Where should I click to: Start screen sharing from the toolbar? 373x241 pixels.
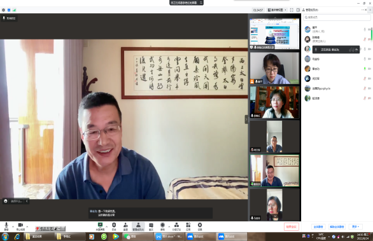point(100,226)
